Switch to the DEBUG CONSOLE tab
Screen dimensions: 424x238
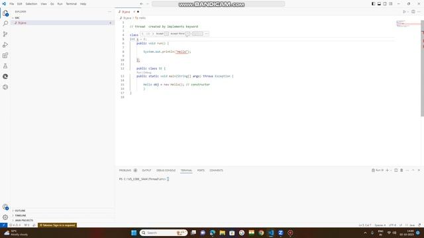pos(166,171)
